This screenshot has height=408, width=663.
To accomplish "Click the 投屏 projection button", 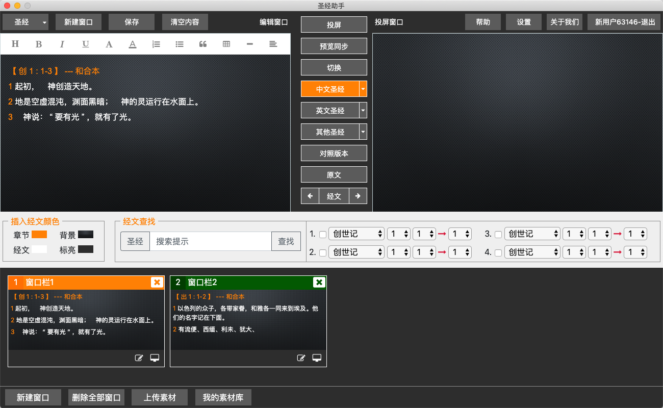I will pos(334,25).
